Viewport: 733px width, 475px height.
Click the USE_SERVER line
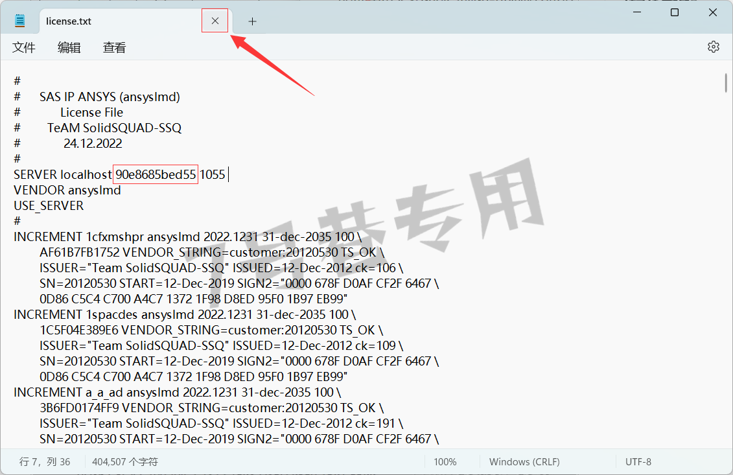tap(49, 205)
